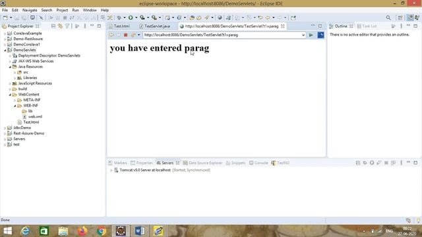Open Chrome from the taskbar
Viewport: 422px width, 237px height.
pos(102,231)
